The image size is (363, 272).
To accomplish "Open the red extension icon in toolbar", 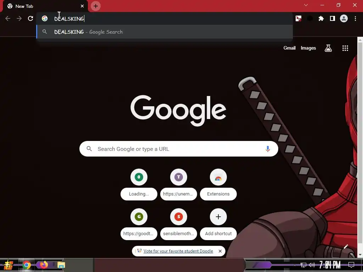I will (298, 18).
